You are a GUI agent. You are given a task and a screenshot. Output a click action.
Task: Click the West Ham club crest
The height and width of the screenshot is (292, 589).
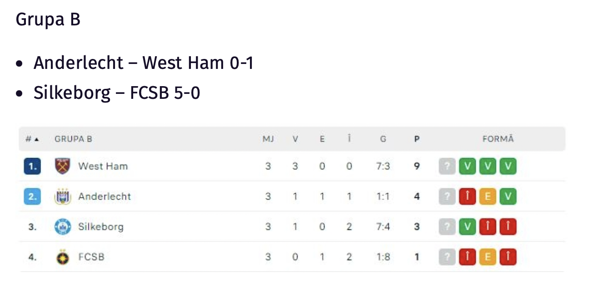[x=61, y=166]
